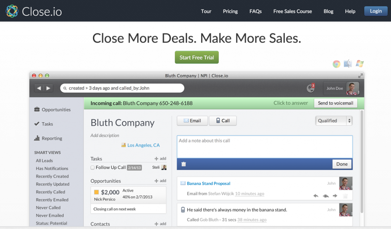391x229 pixels.
Task: Click the 10 minutes ago timestamp
Action: click(249, 194)
